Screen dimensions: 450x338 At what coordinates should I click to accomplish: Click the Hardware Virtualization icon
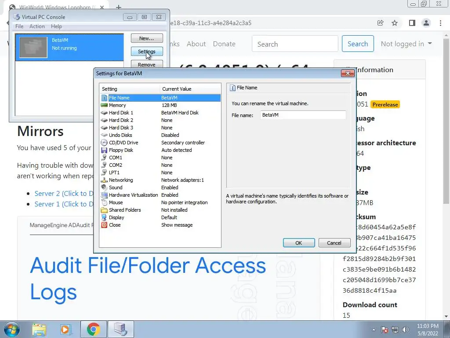104,195
